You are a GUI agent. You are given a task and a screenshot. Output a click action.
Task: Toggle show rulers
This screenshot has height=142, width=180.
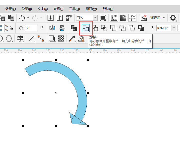(114, 18)
